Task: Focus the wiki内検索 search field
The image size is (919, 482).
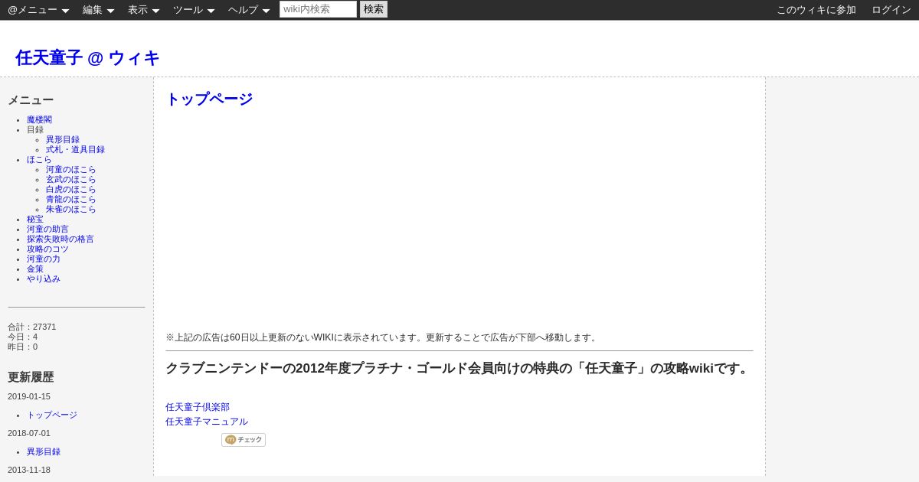Action: click(x=318, y=9)
